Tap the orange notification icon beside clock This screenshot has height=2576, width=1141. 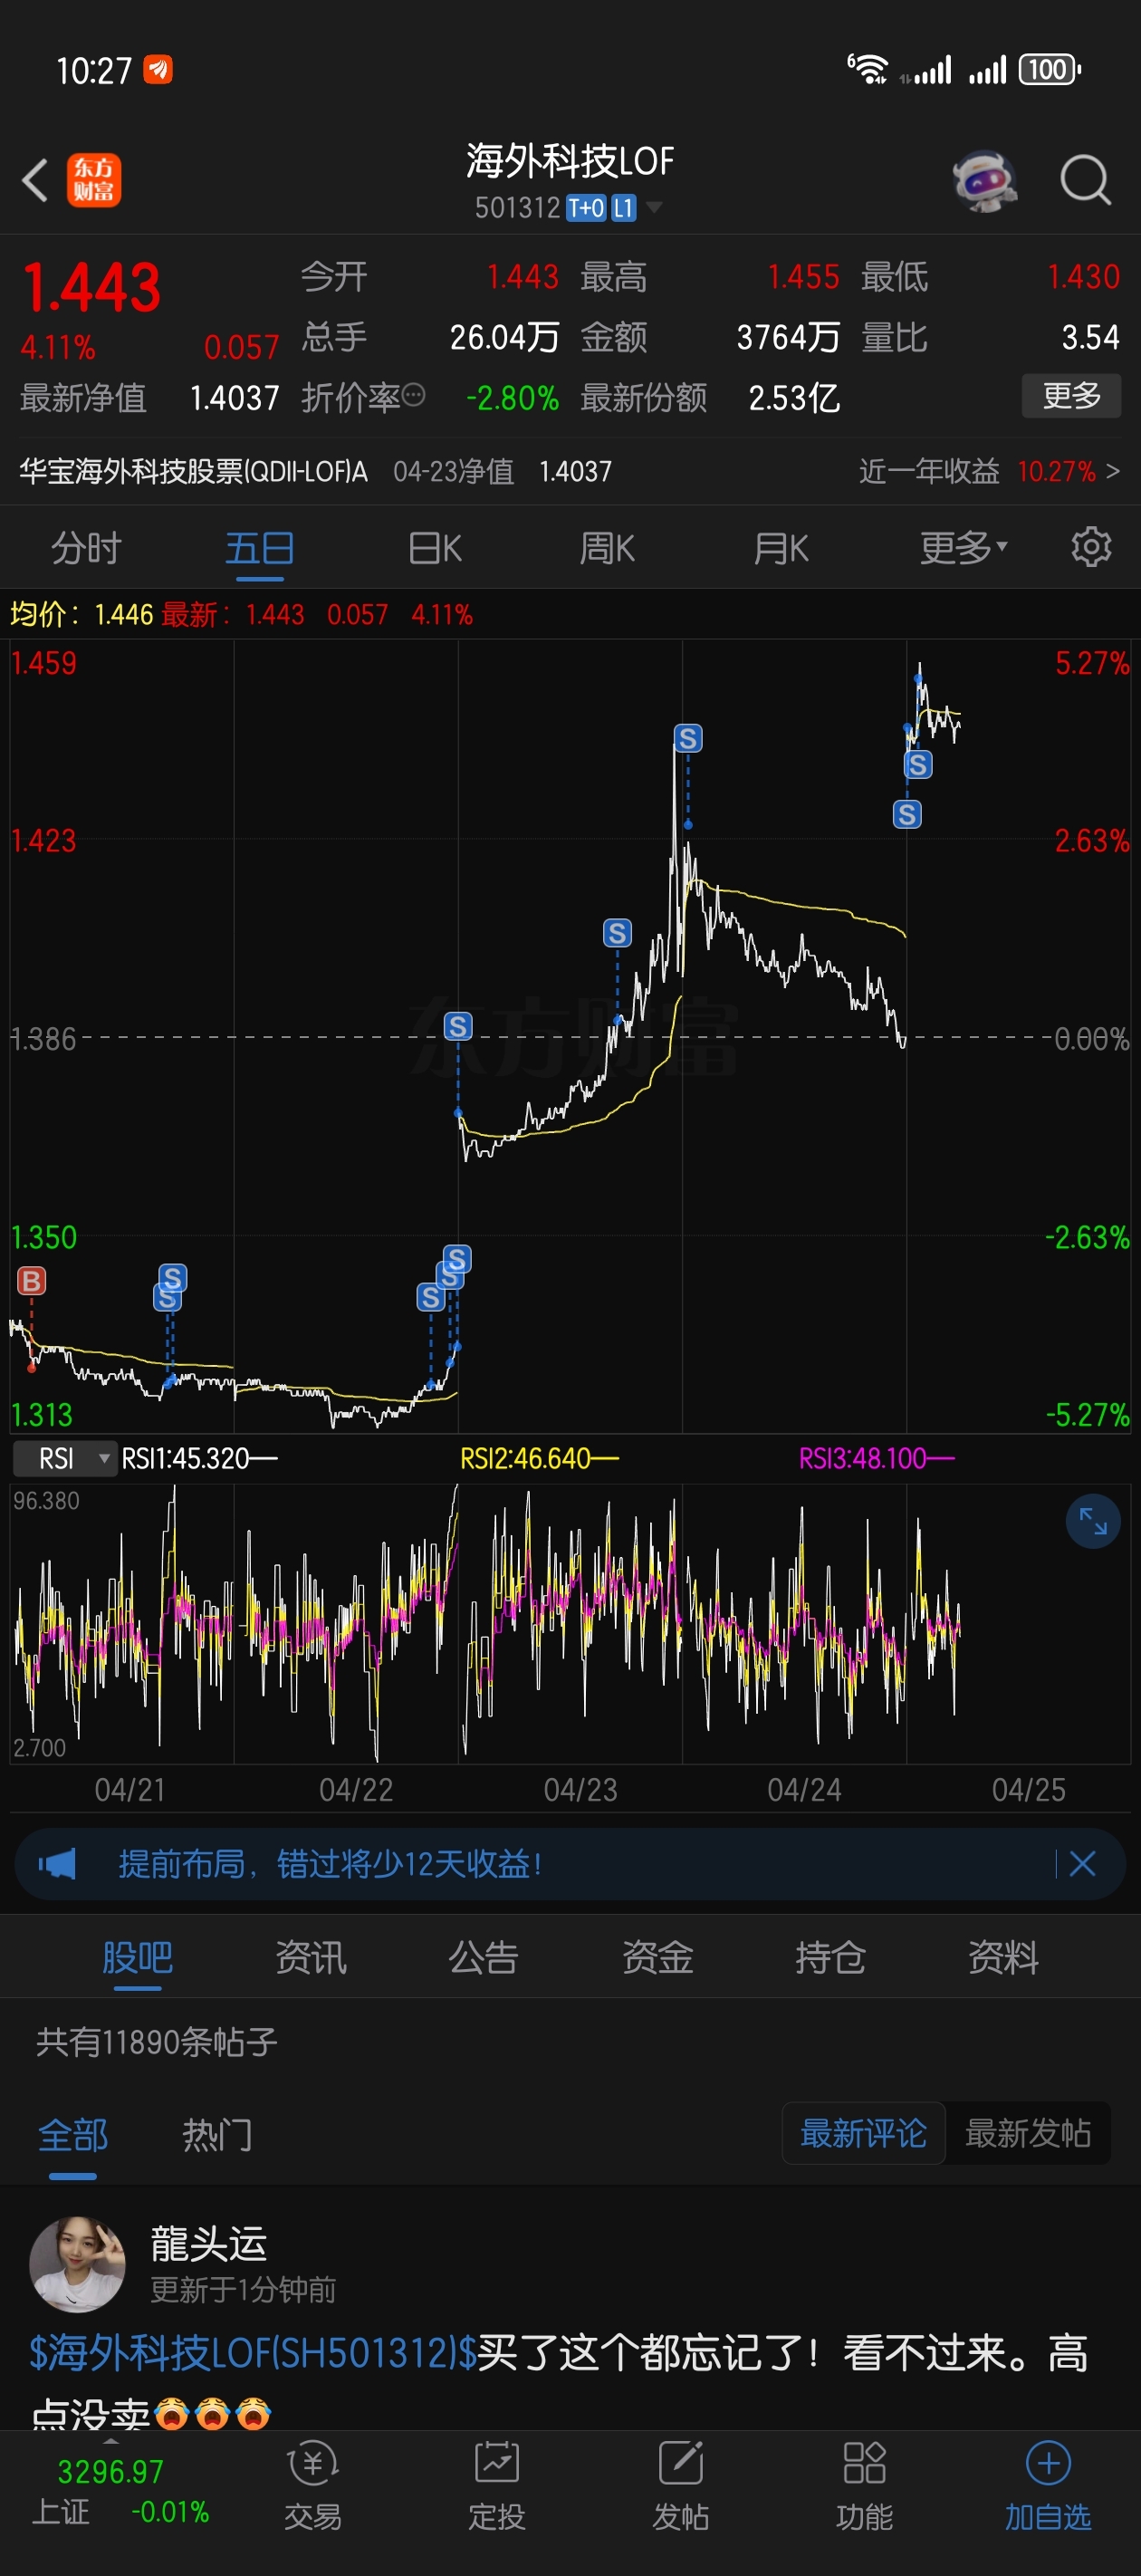pos(158,69)
